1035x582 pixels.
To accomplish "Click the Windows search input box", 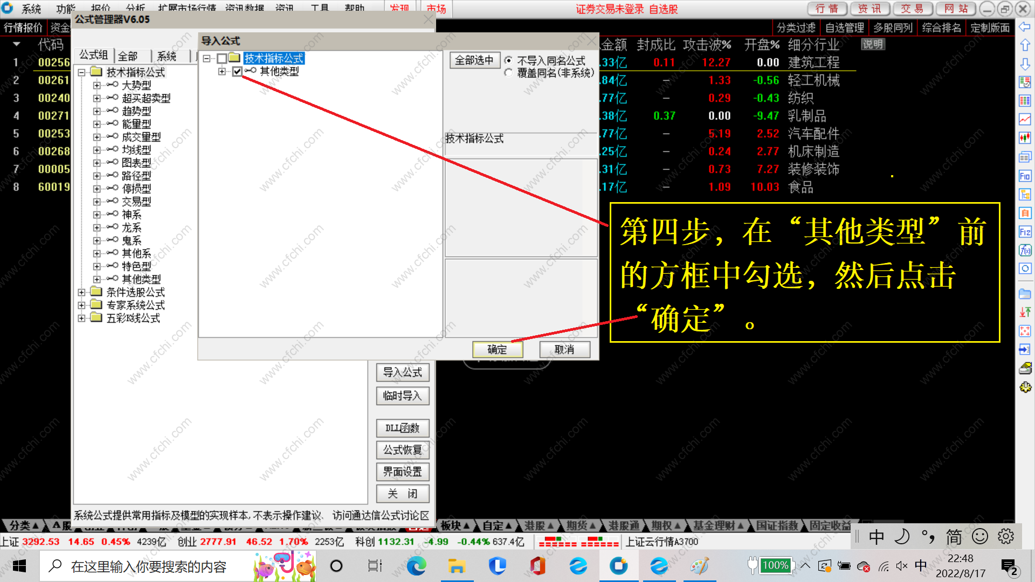I will (x=148, y=566).
